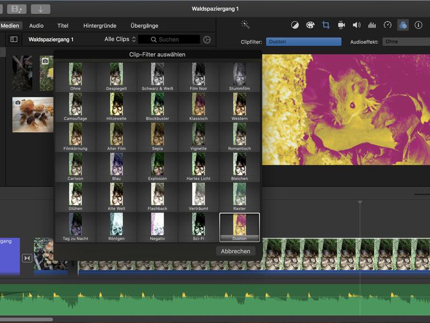Select the Alte Welt filter

tap(116, 197)
